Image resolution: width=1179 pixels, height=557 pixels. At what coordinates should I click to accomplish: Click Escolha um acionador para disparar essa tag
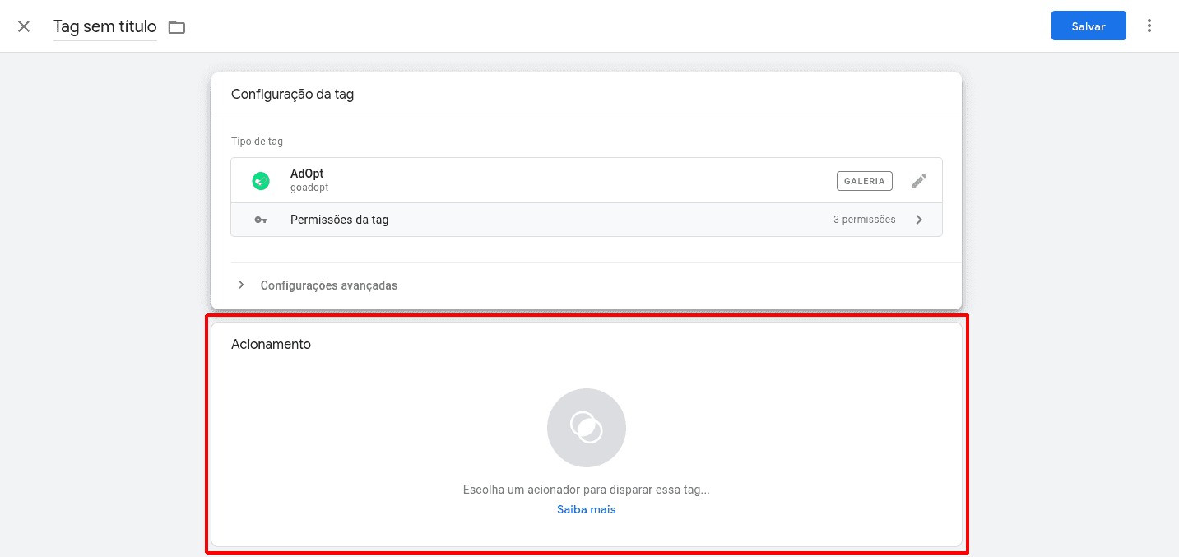(586, 489)
